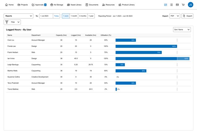Viewport: 197px width, 138px height.
Task: Click Frank Herbert's 75% utilisation bar
Action: [x=139, y=52]
